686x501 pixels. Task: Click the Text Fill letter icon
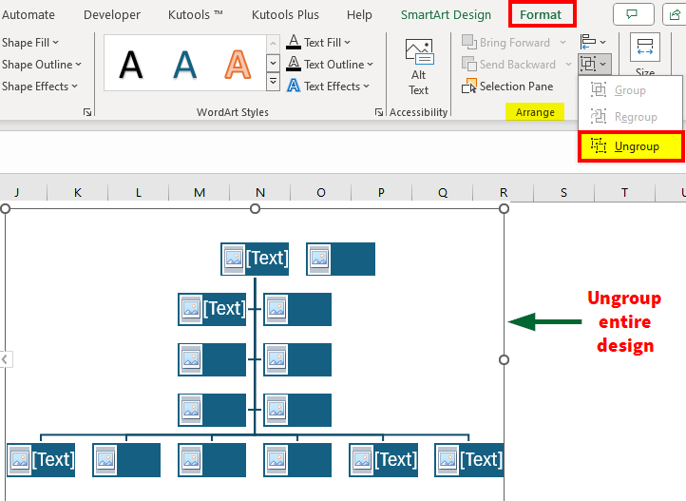tap(294, 42)
